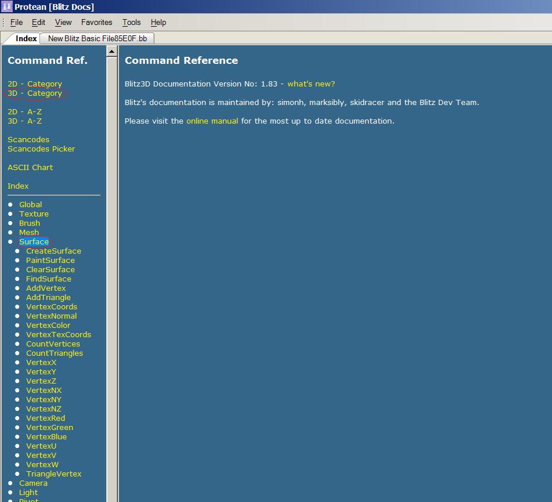
Task: Click the what's new? link
Action: click(311, 84)
